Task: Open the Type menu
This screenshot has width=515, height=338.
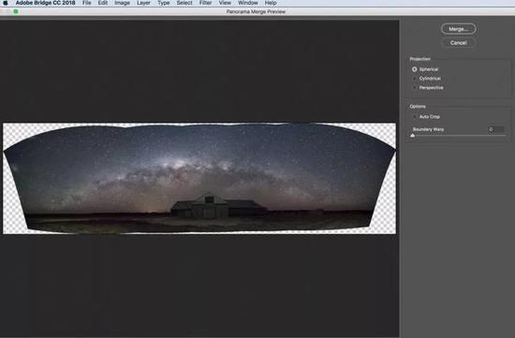Action: [x=164, y=3]
